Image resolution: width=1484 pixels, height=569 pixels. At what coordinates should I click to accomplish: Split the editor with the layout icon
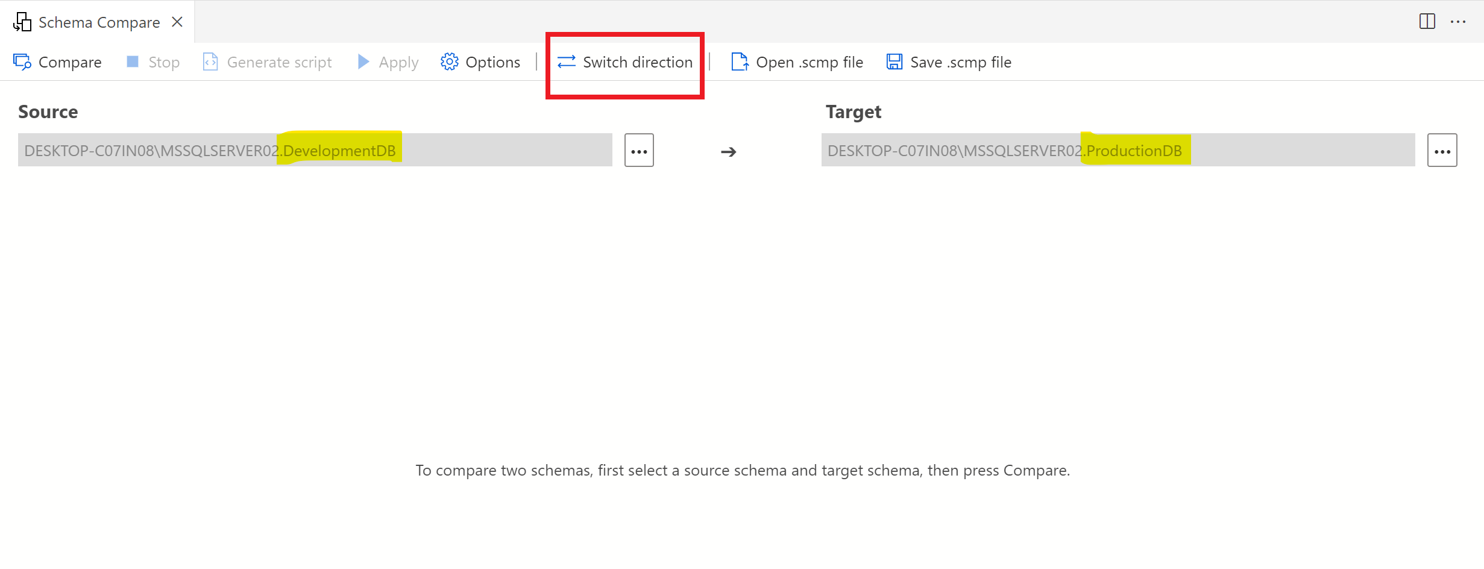(1427, 22)
